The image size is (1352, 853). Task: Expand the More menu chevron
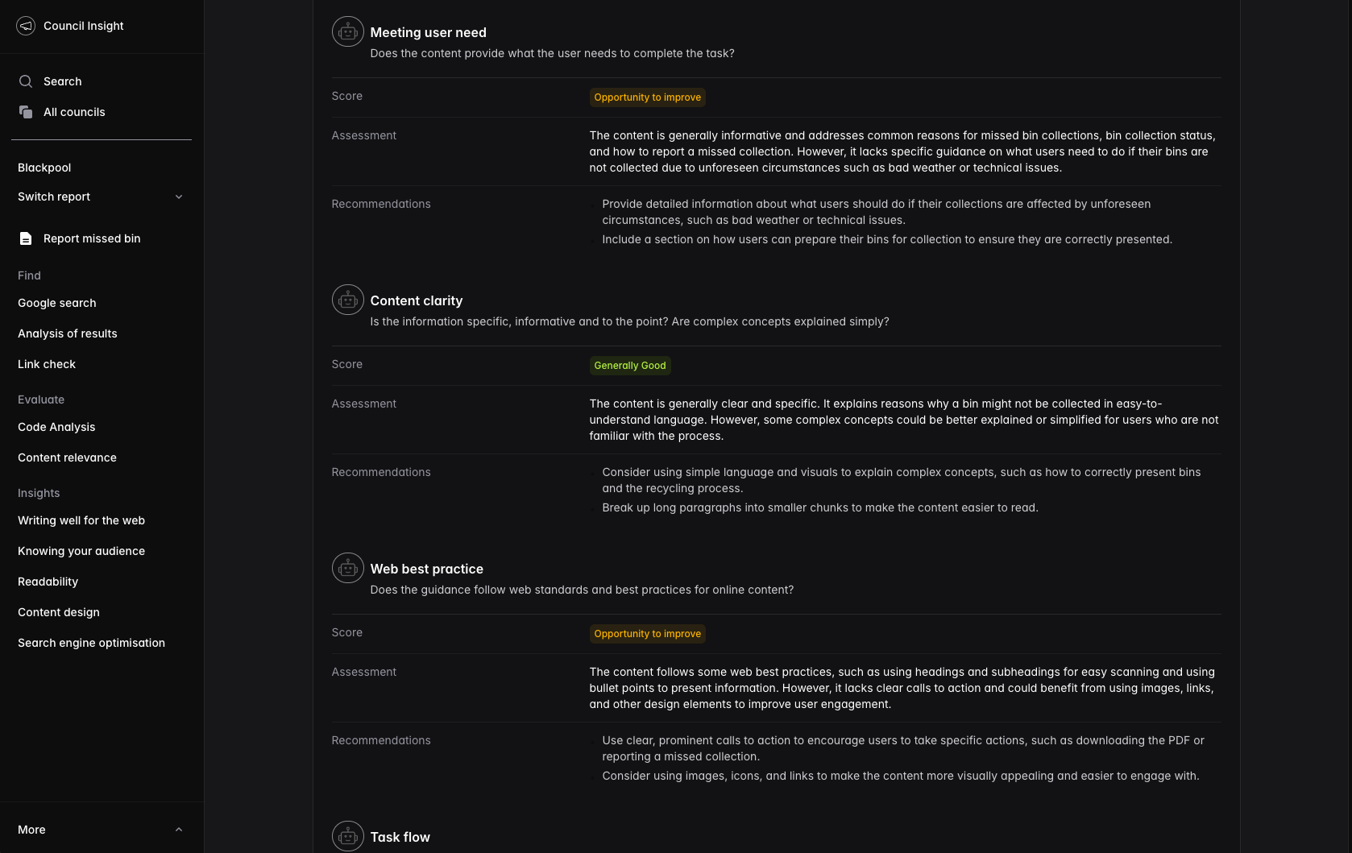tap(179, 830)
